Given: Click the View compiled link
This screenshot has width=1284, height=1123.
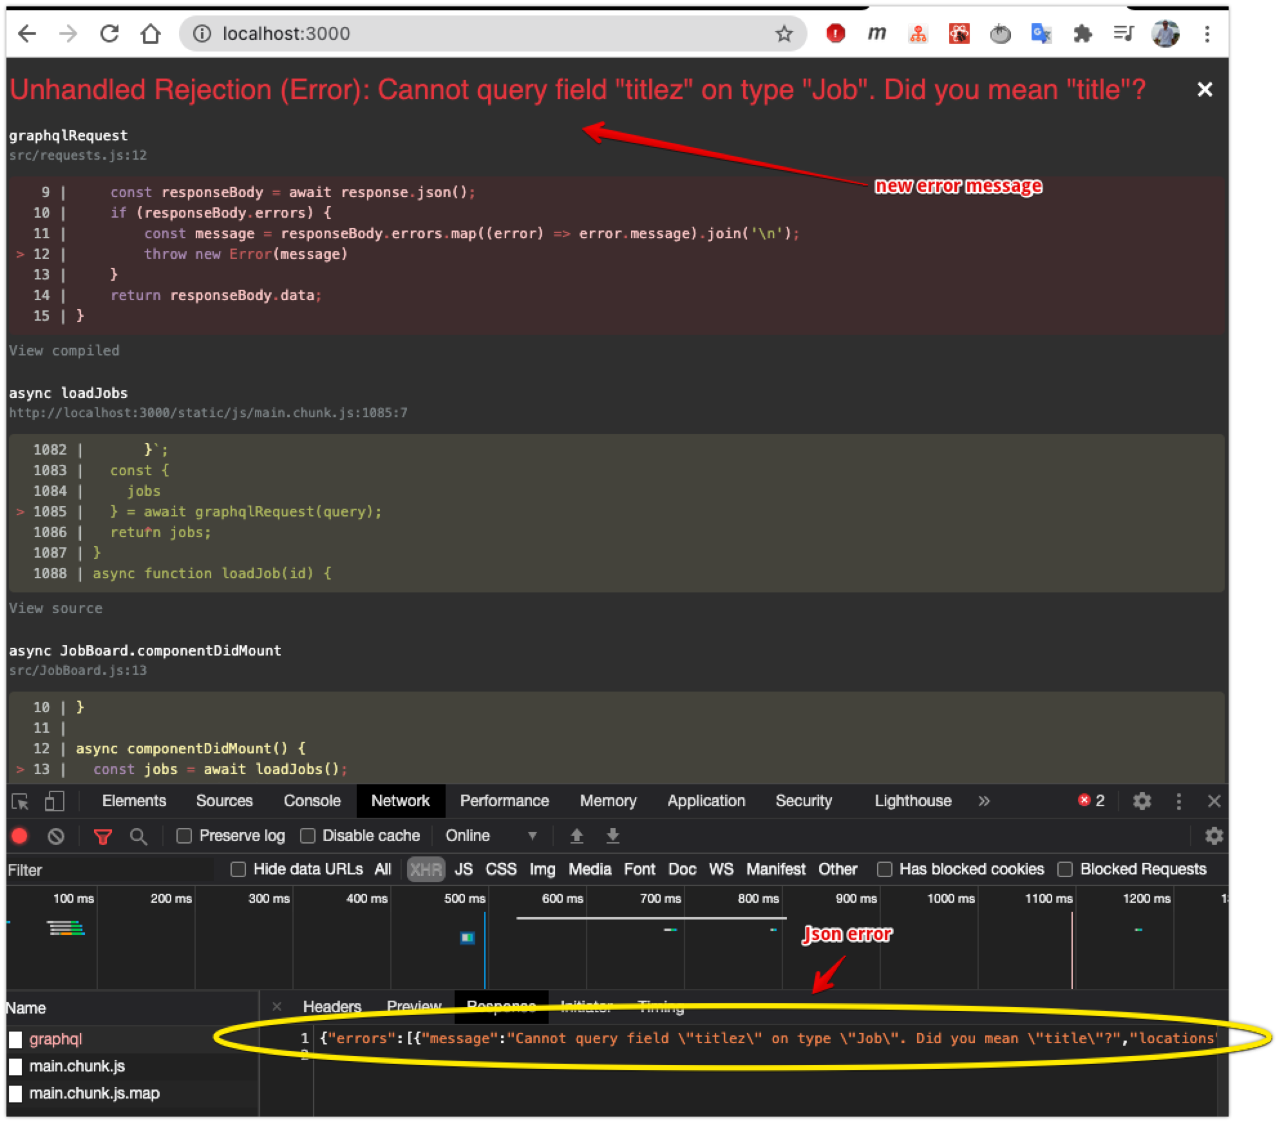Looking at the screenshot, I should [x=64, y=350].
